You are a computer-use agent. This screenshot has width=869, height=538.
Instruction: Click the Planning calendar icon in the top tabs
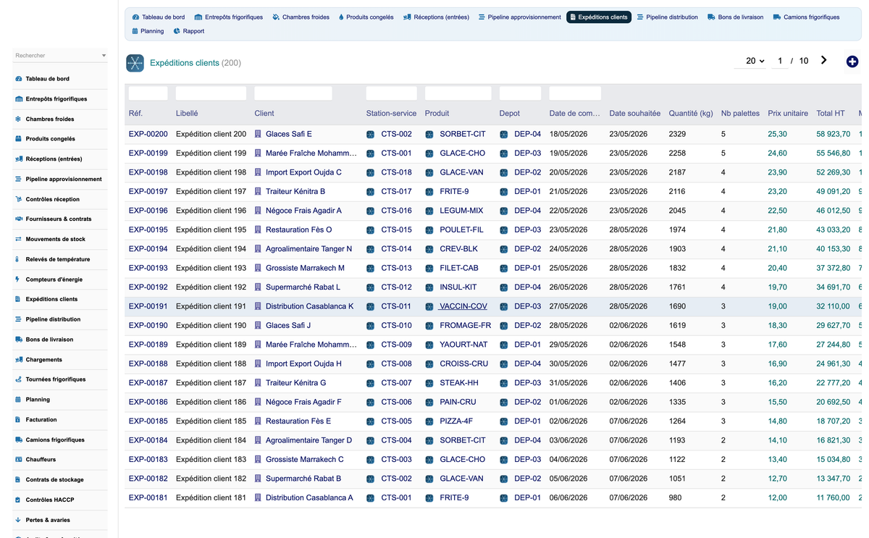coord(135,31)
